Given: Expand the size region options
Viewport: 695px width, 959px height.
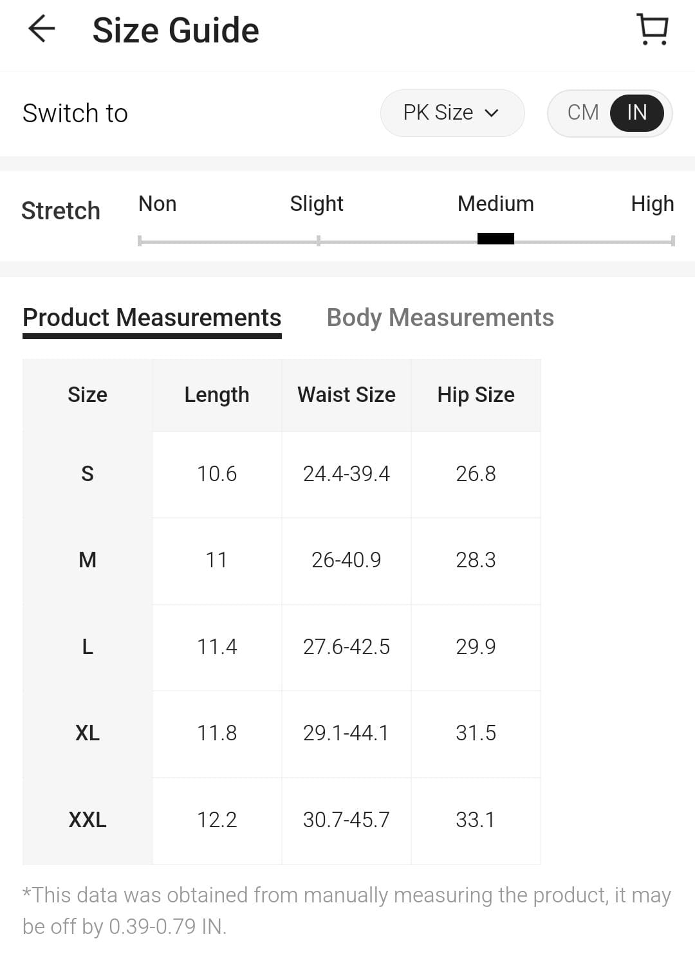Looking at the screenshot, I should [452, 113].
